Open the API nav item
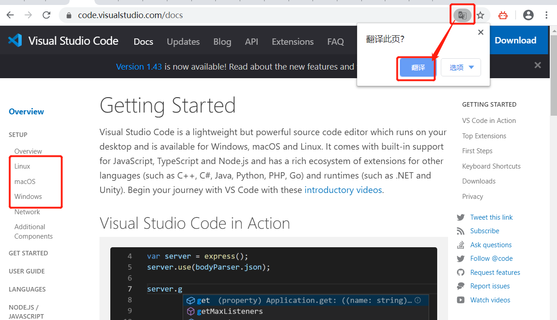557x320 pixels. [x=251, y=42]
